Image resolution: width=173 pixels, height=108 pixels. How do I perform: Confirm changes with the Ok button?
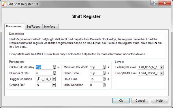tap(121, 101)
